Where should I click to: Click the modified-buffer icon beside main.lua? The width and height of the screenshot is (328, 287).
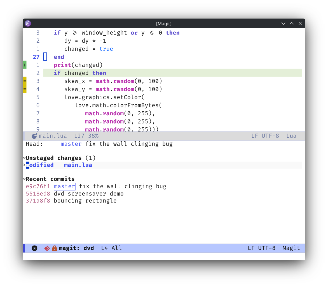(x=34, y=136)
